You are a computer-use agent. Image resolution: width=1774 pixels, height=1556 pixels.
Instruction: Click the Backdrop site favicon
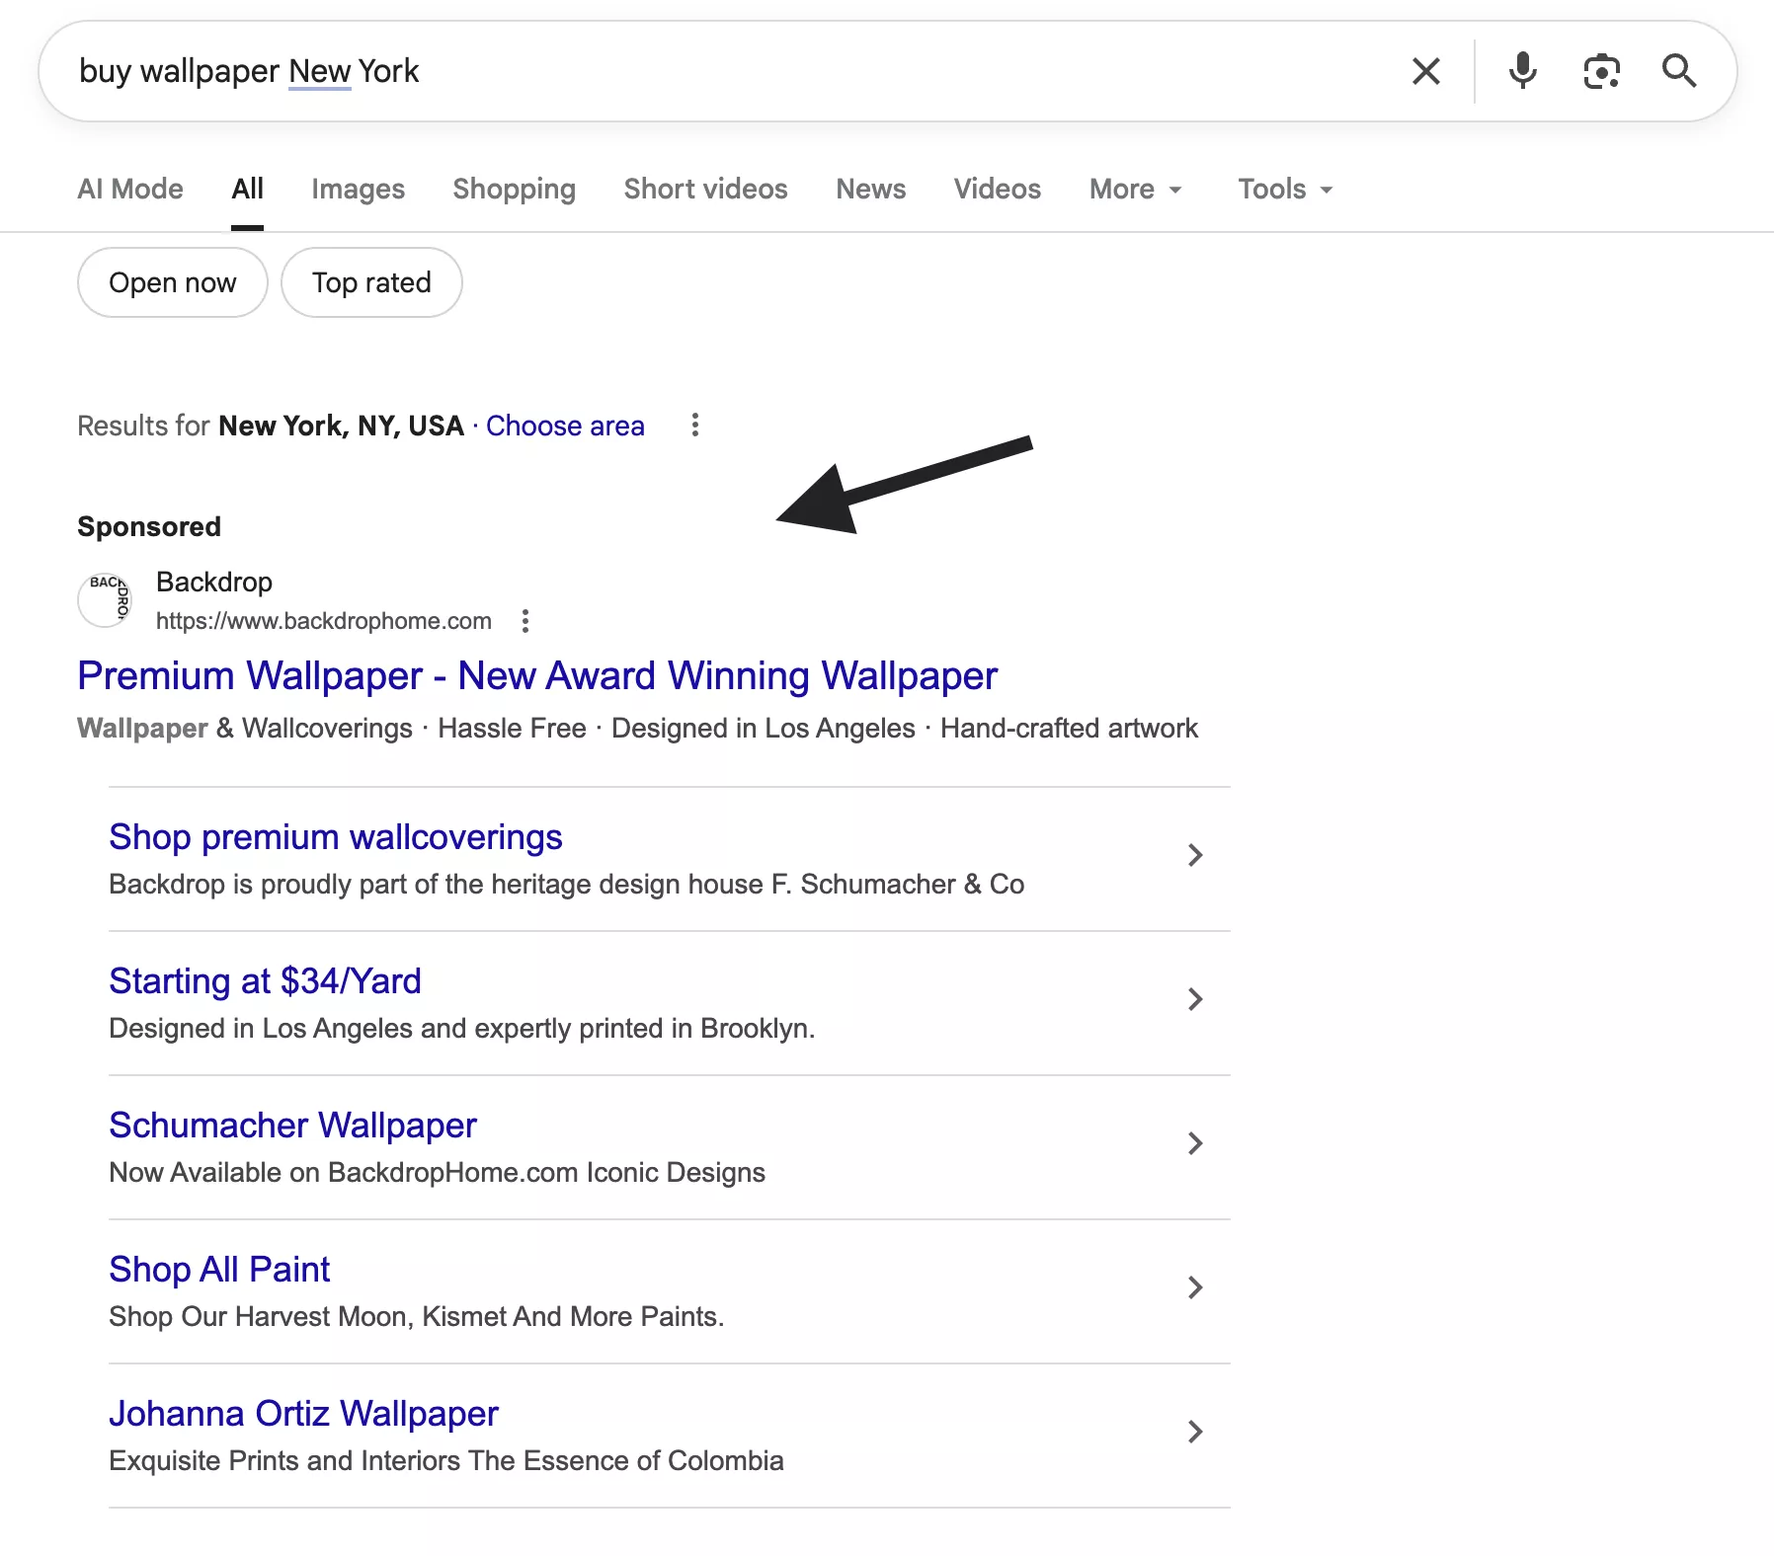107,600
